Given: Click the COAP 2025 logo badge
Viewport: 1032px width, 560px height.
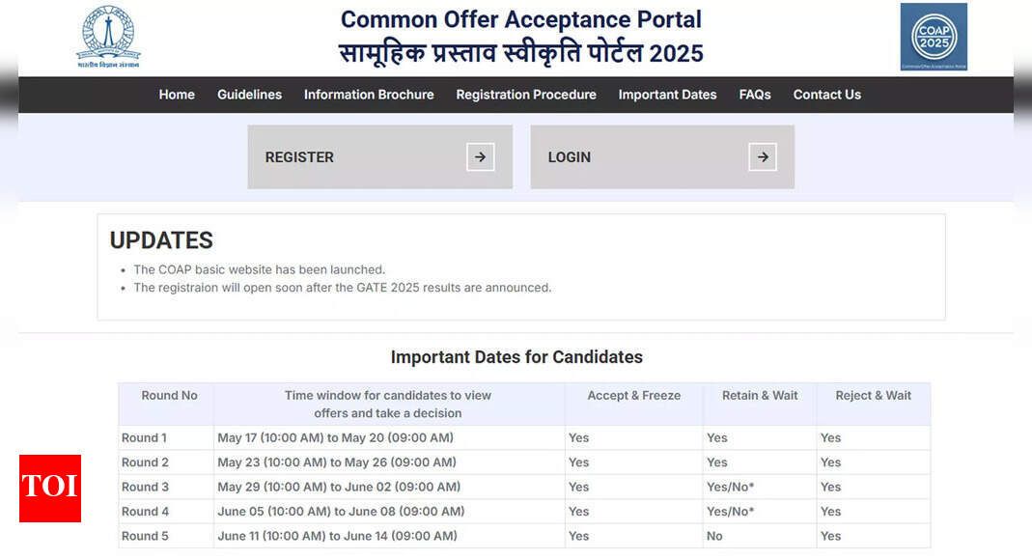Looking at the screenshot, I should (933, 36).
